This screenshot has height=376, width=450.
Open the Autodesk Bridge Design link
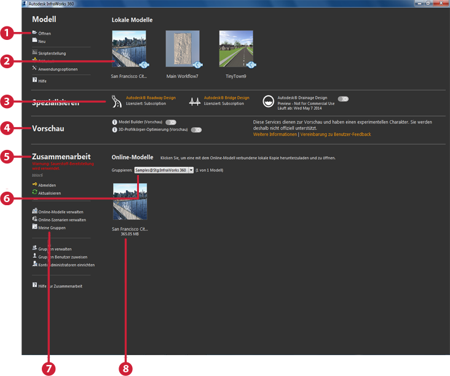tap(227, 98)
